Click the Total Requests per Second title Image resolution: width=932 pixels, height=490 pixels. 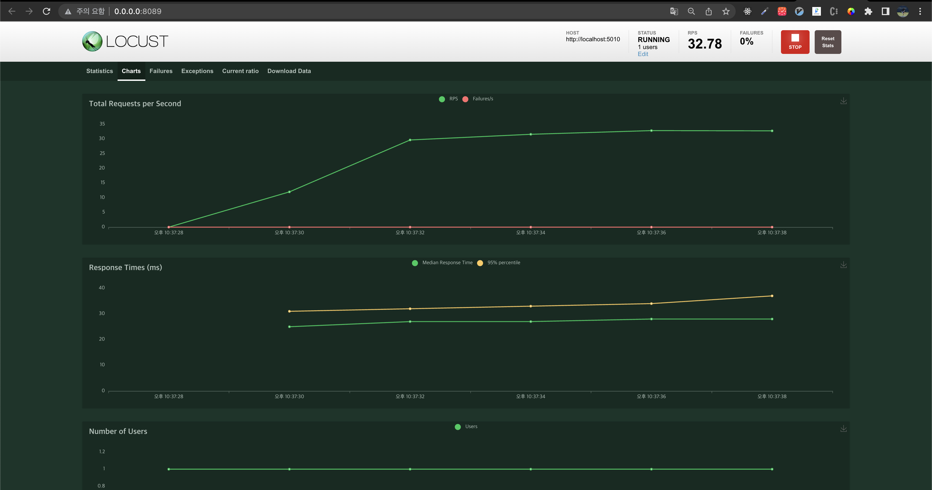click(x=135, y=104)
